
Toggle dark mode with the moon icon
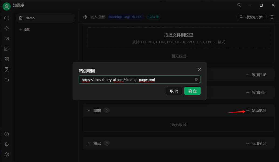coord(7,144)
